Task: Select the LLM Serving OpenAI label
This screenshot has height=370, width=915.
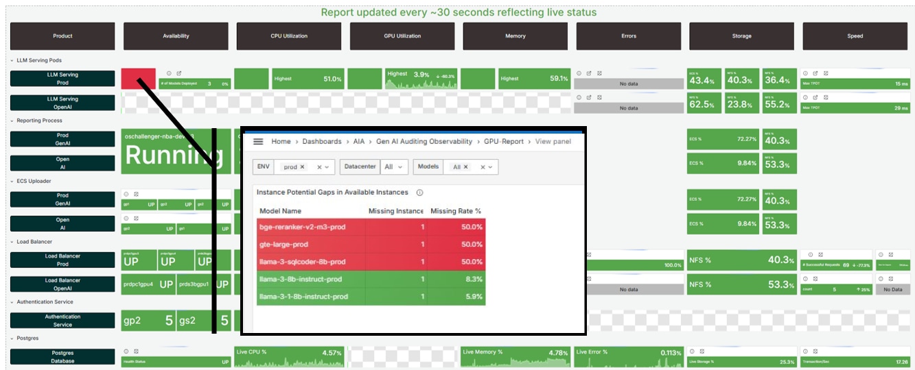Action: tap(62, 103)
